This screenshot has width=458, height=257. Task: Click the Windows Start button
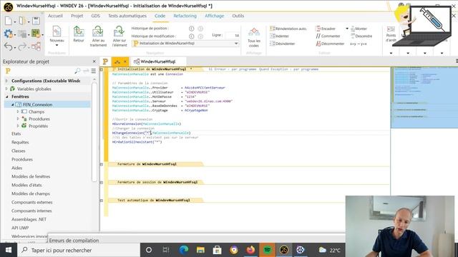click(8, 250)
